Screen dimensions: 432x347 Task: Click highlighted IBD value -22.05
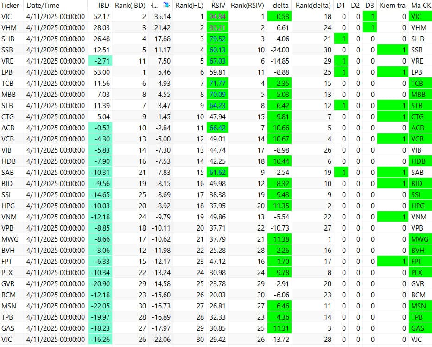click(100, 306)
